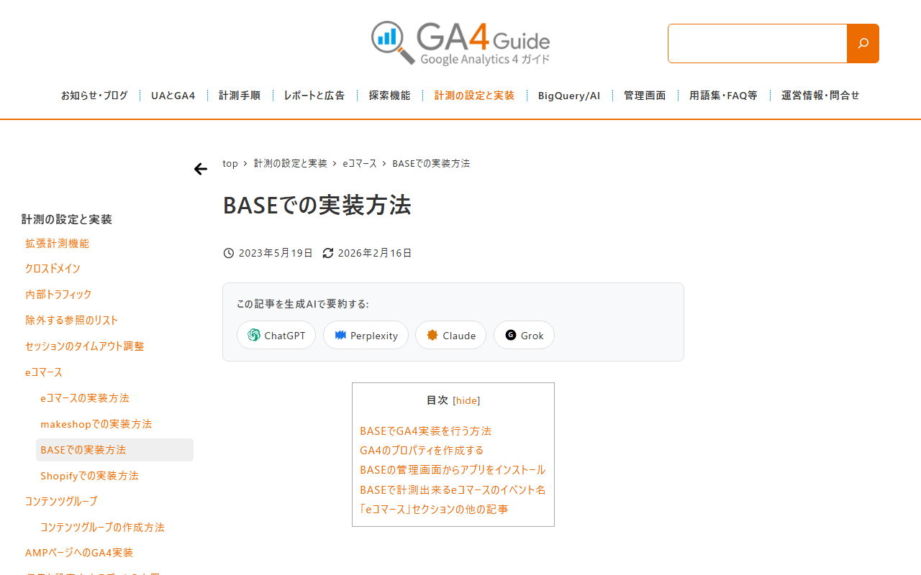This screenshot has width=921, height=575.
Task: Summarize article with Perplexity button
Action: pos(366,335)
